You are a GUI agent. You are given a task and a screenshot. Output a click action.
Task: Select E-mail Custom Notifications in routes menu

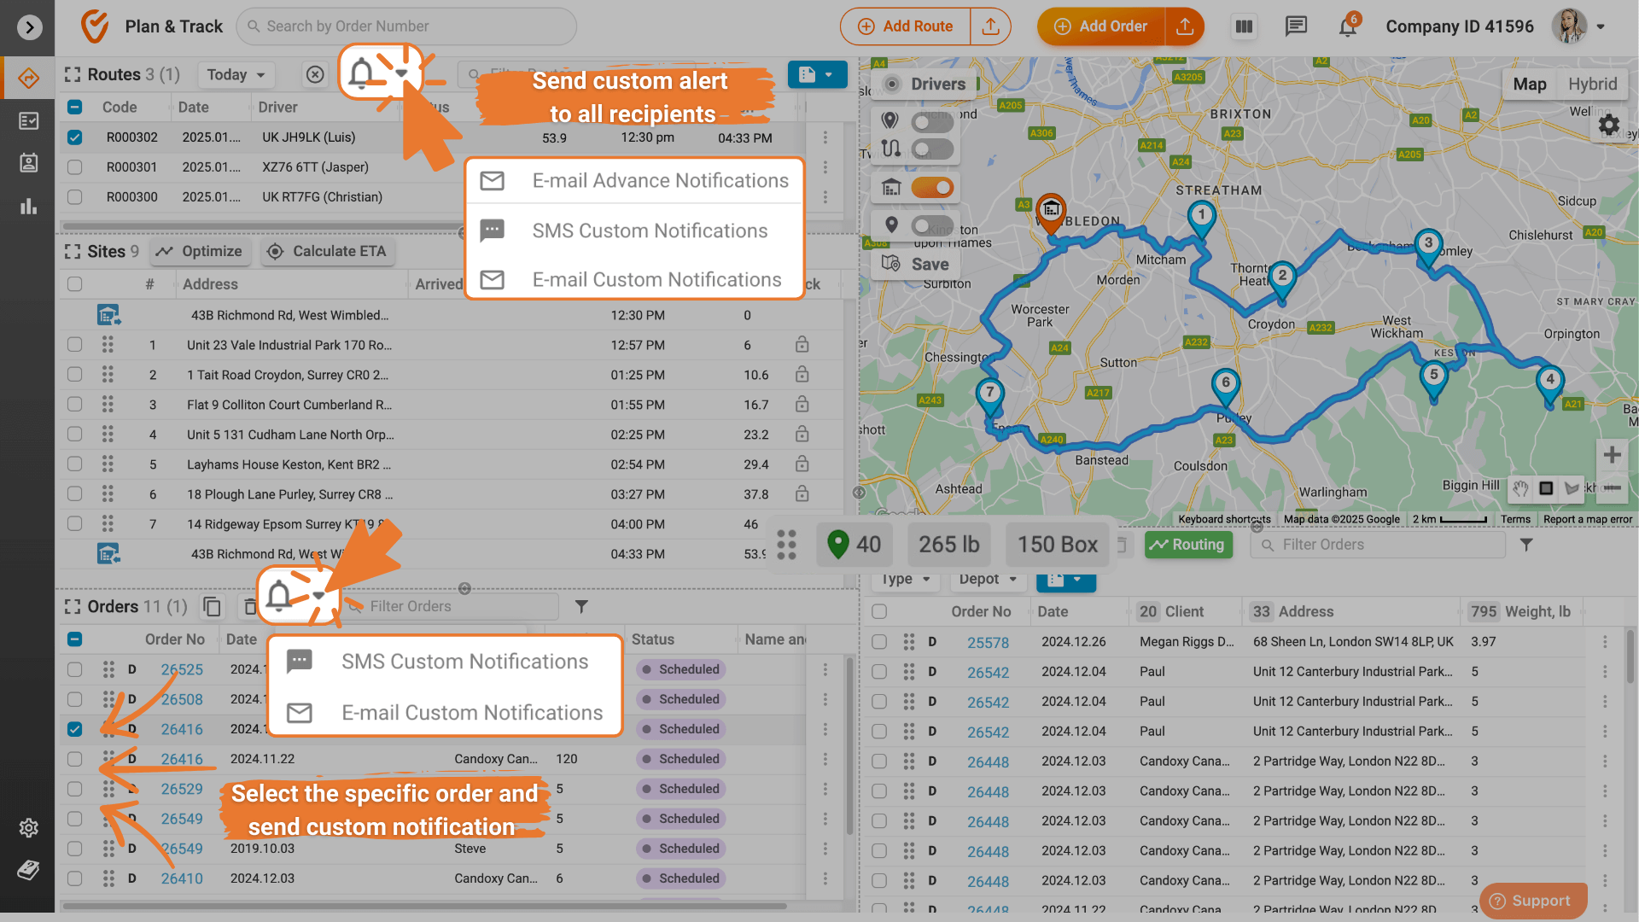(634, 280)
